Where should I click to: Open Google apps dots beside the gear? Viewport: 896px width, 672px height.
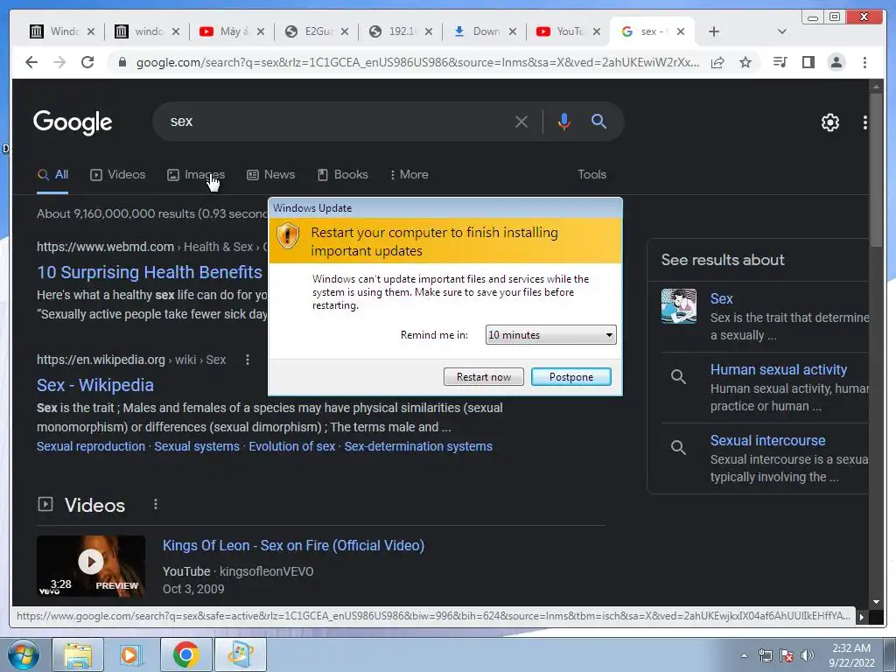(865, 122)
